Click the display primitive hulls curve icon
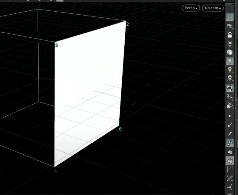This screenshot has height=195, width=238. 230,169
